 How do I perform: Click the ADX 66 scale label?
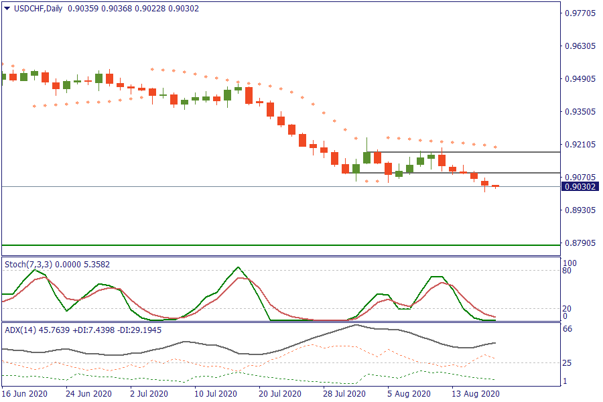tap(567, 329)
